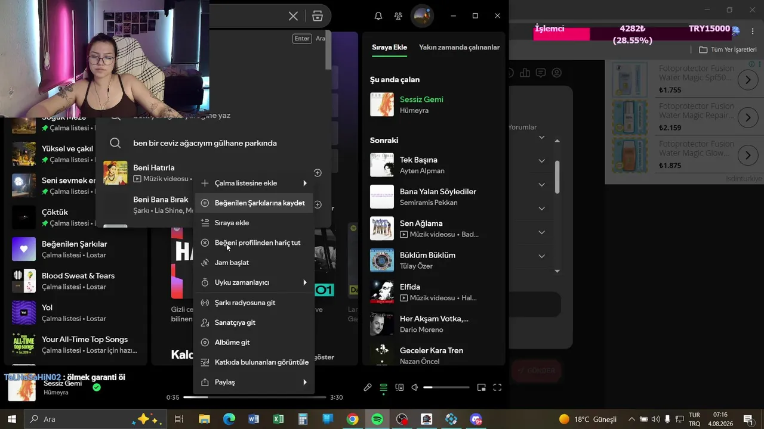Open the Yol playlist in library
This screenshot has height=429, width=764.
click(76, 313)
